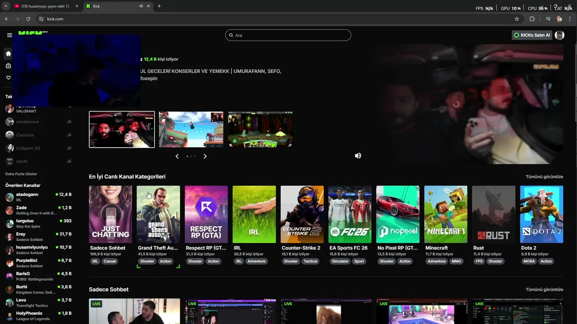
Task: Open Kick user avatar menu
Action: click(x=559, y=35)
